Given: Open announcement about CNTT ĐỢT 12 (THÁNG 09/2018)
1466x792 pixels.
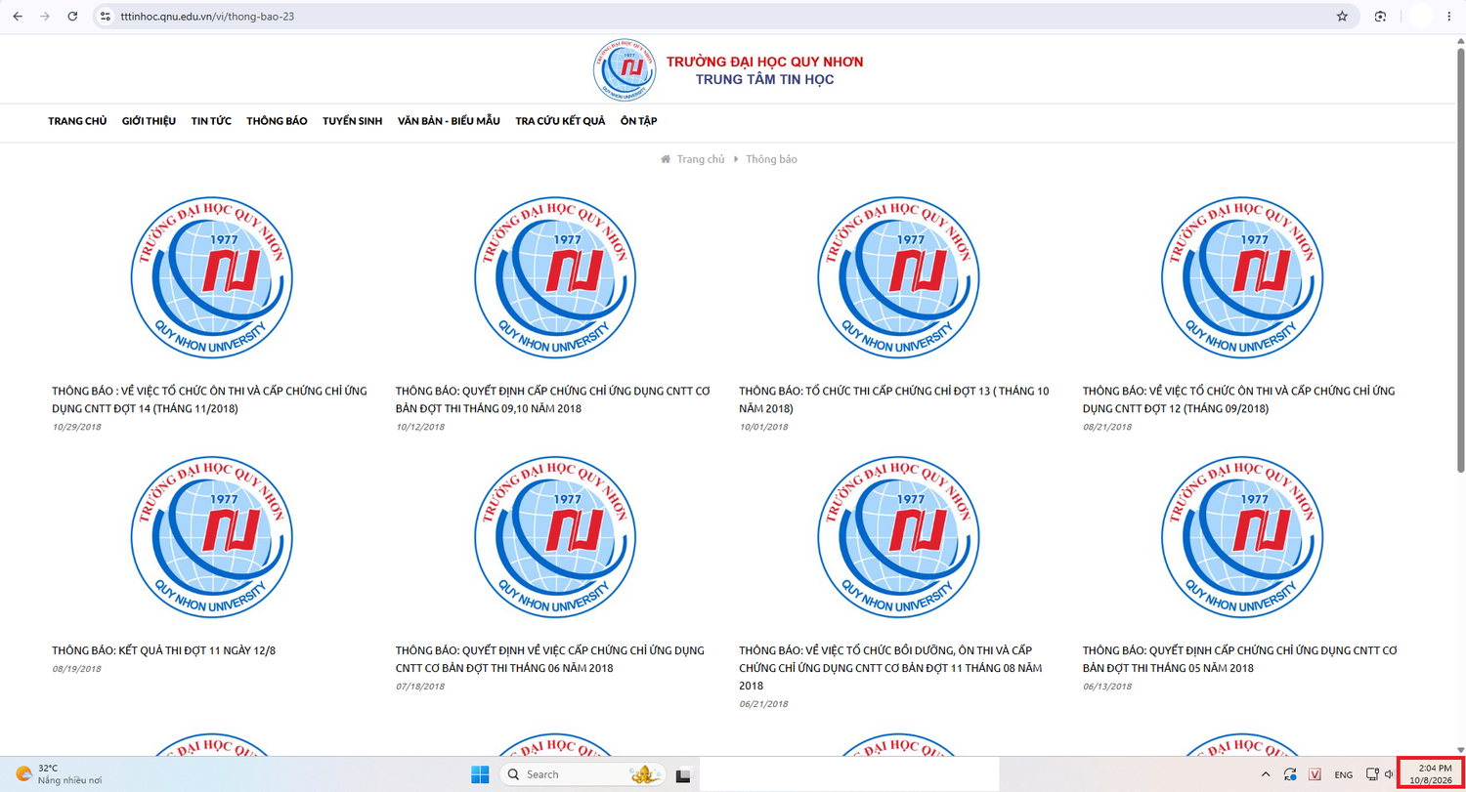Looking at the screenshot, I should tap(1238, 399).
